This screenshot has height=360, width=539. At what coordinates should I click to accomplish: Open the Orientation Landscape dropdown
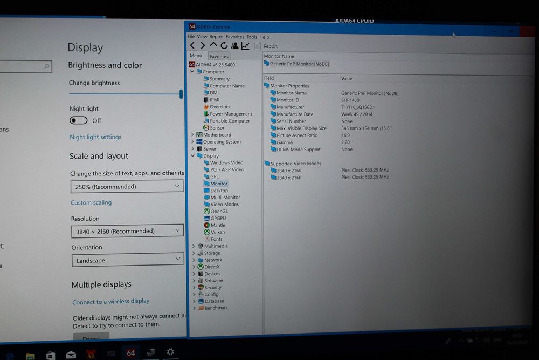pyautogui.click(x=128, y=261)
